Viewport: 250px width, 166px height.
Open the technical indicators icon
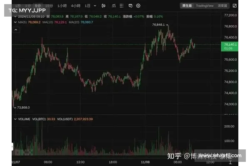pyautogui.click(x=113, y=6)
